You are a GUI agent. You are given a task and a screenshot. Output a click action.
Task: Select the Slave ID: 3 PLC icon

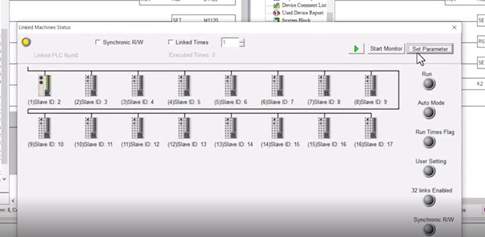pos(91,86)
